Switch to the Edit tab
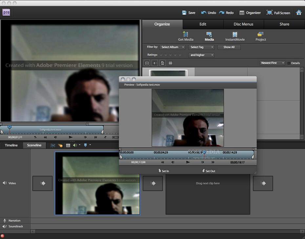Image resolution: width=305 pixels, height=239 pixels. (x=203, y=24)
